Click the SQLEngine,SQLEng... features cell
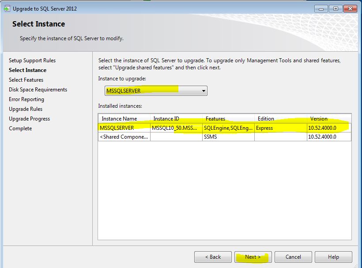 (x=229, y=128)
